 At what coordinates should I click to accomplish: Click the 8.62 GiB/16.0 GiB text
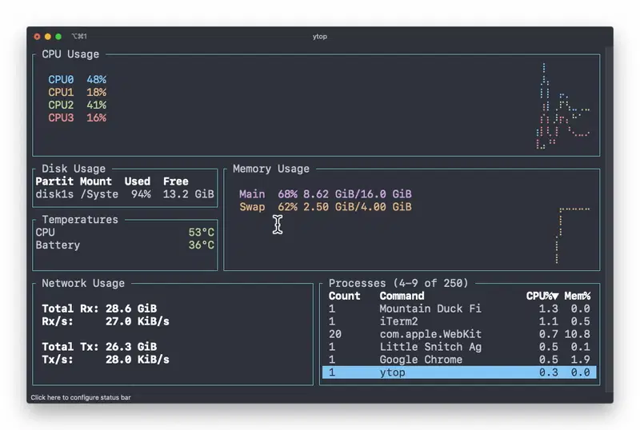pos(357,194)
